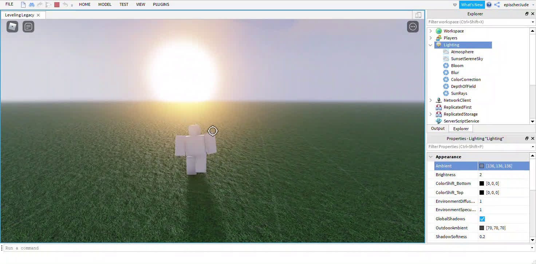
Task: Disable GlobalShadows in Lighting properties
Action: (x=482, y=218)
